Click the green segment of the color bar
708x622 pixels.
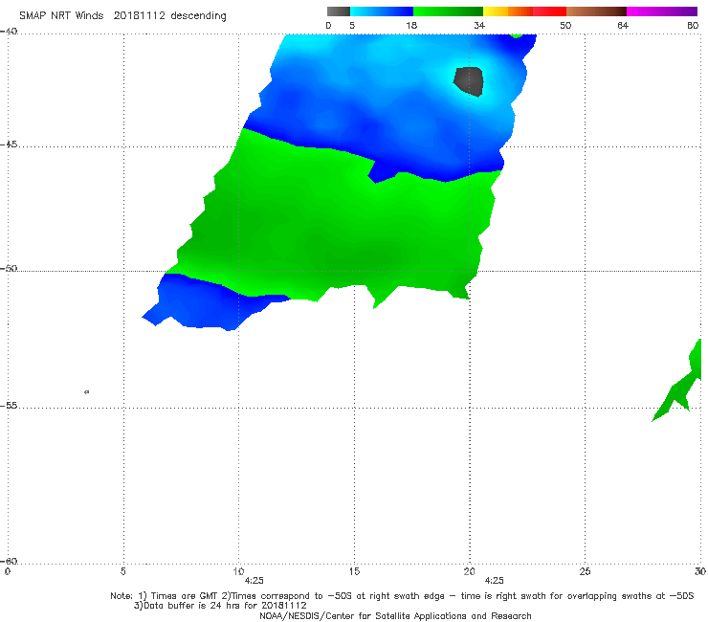pyautogui.click(x=448, y=11)
